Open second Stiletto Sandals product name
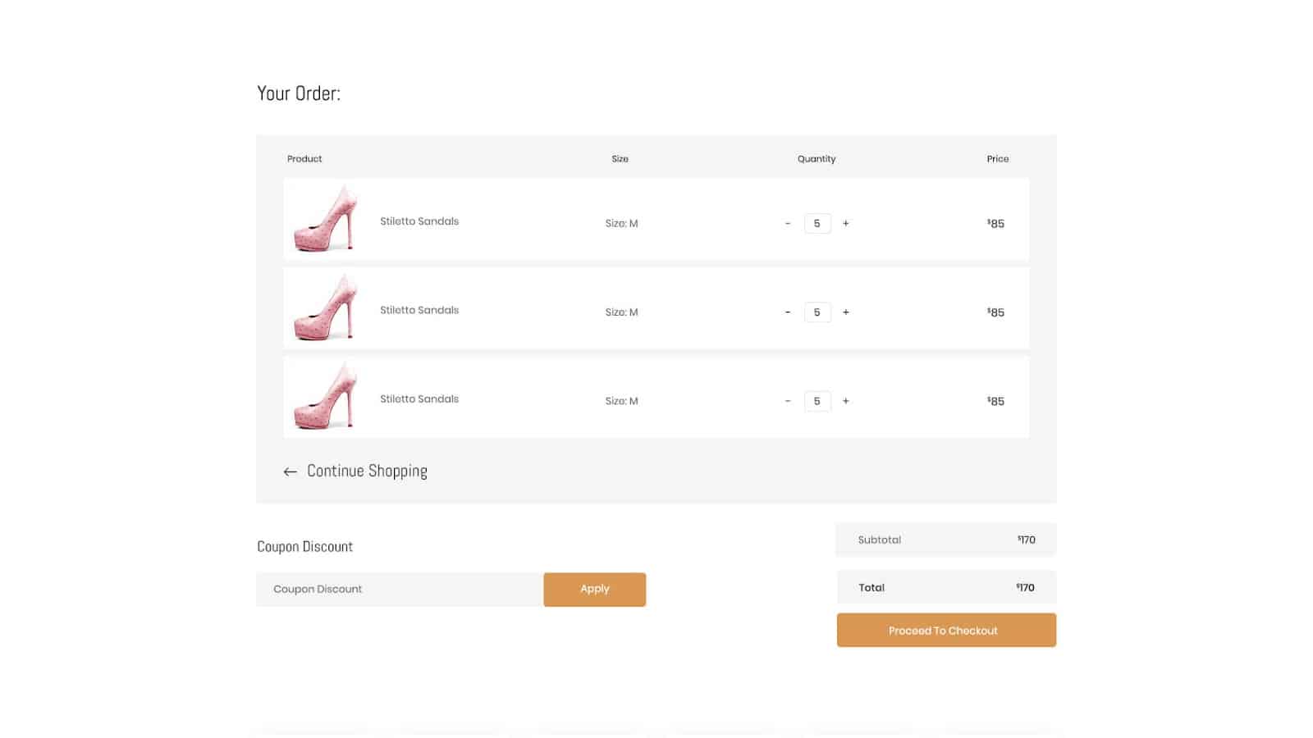1313x738 pixels. [419, 310]
